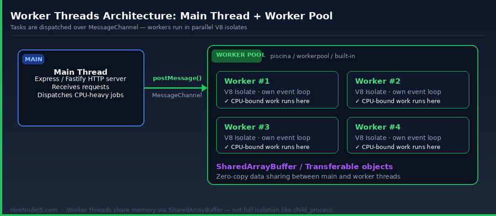The width and height of the screenshot is (496, 216).
Task: Select the Worker #4 title
Action: tap(378, 127)
